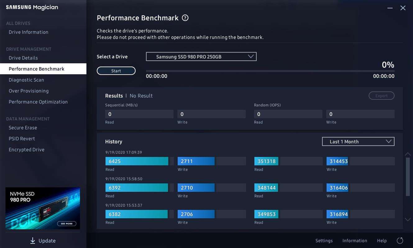Viewport: 413px width, 248px height.
Task: Expand the Last 1 Month history filter
Action: coord(358,142)
